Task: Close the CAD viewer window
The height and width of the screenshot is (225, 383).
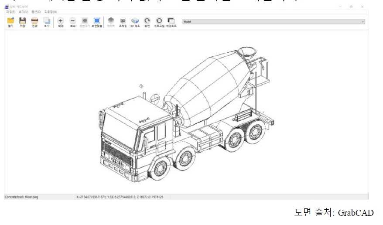Action: coord(362,7)
